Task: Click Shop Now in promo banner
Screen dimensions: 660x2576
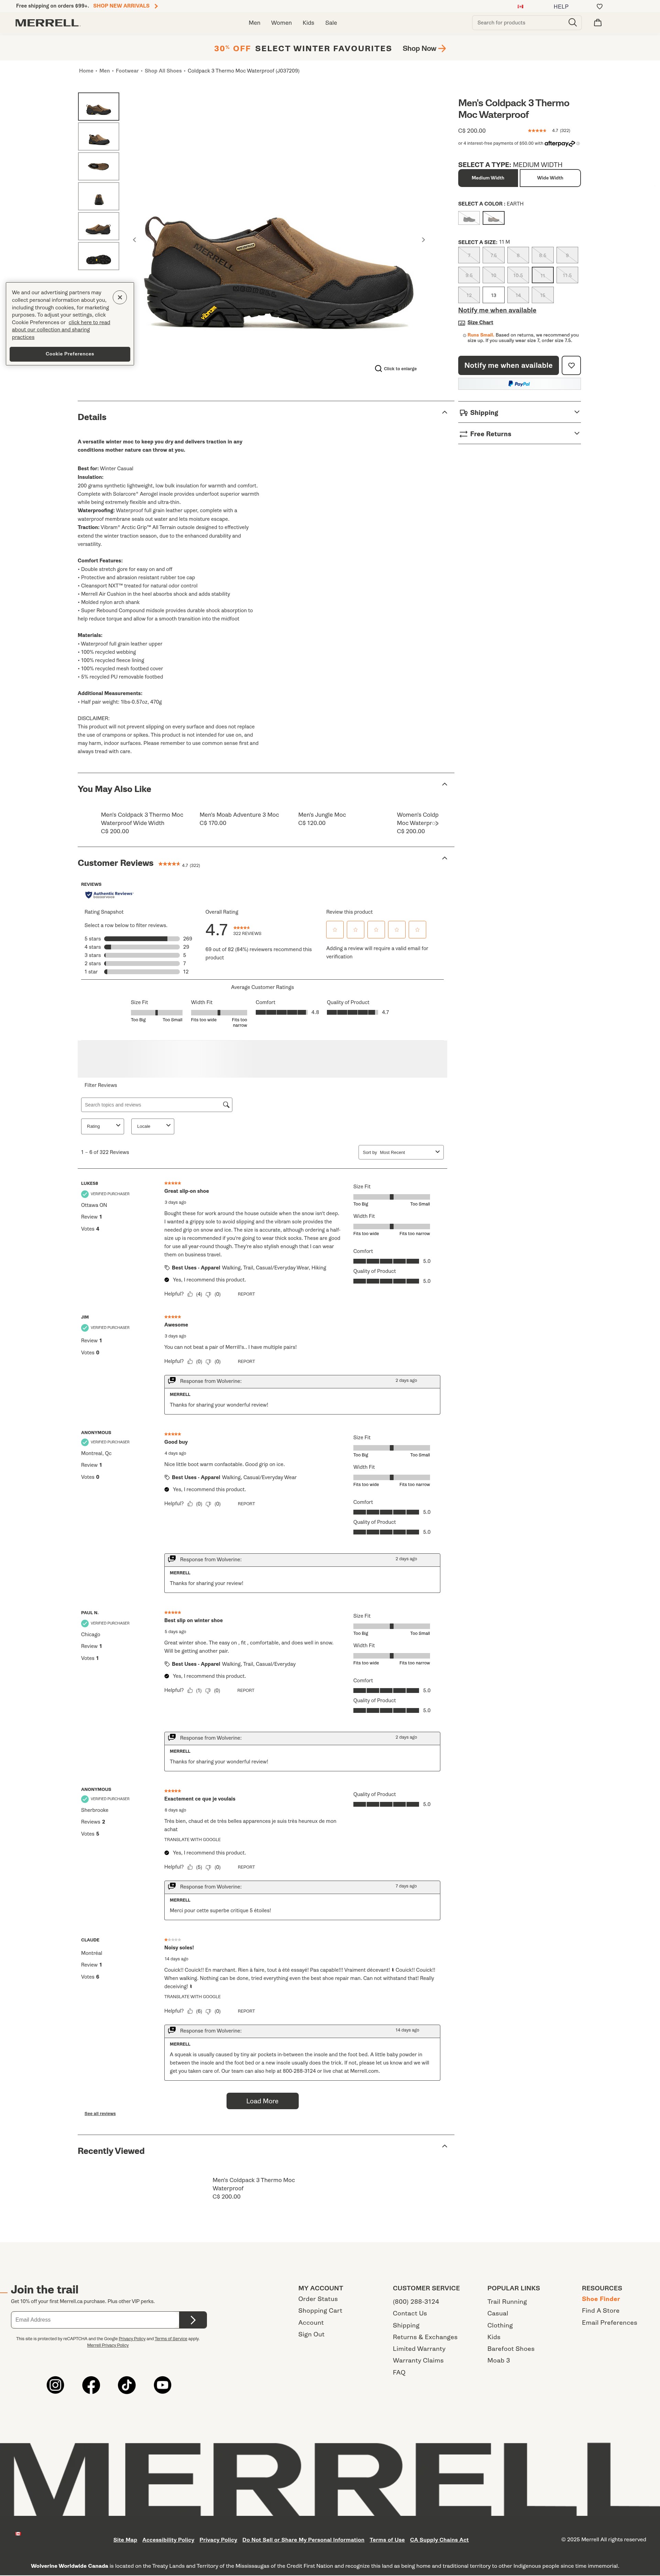Action: click(424, 48)
